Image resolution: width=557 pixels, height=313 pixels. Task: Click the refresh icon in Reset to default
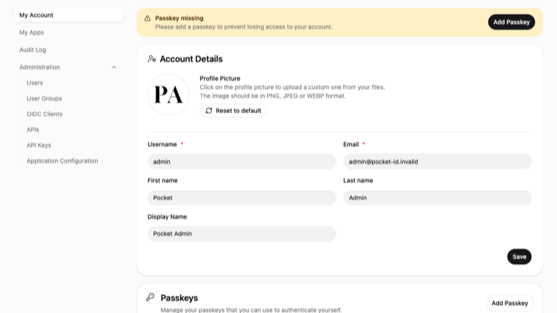tap(209, 111)
